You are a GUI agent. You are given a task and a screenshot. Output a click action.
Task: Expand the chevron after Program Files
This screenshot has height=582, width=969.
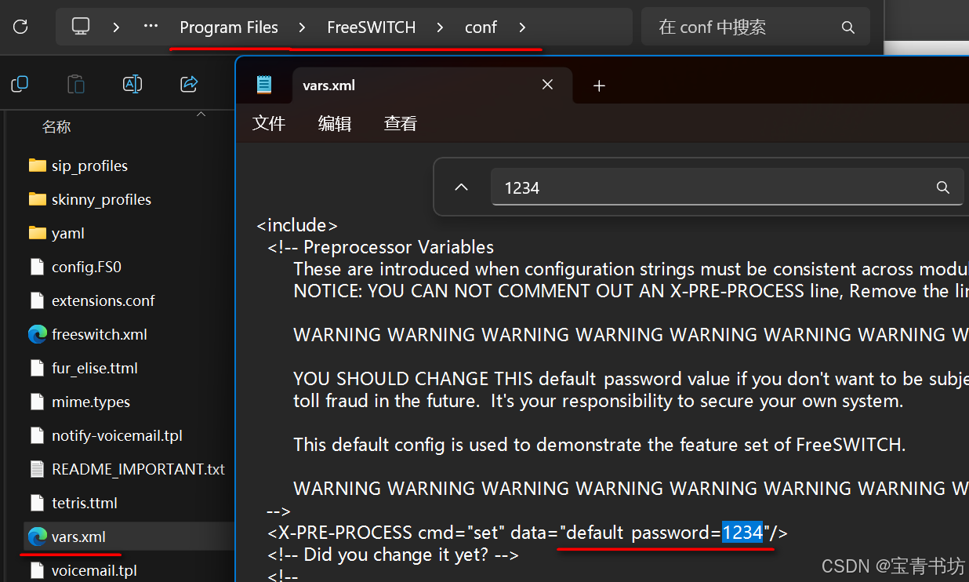(302, 27)
